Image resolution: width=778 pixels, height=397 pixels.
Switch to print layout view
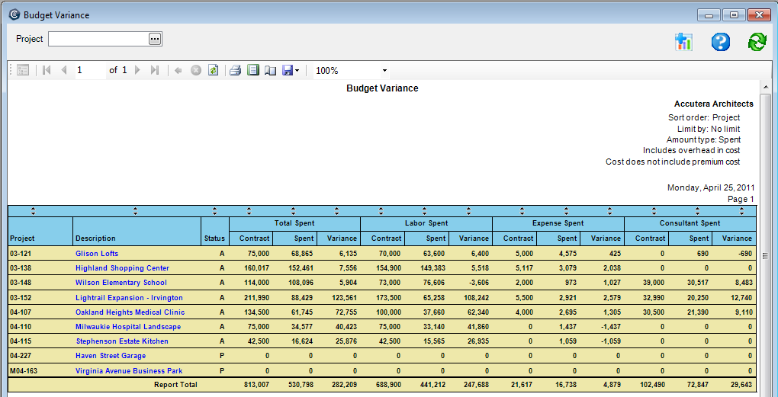[252, 70]
